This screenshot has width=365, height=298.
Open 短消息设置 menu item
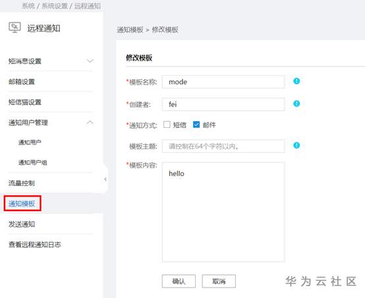24,61
